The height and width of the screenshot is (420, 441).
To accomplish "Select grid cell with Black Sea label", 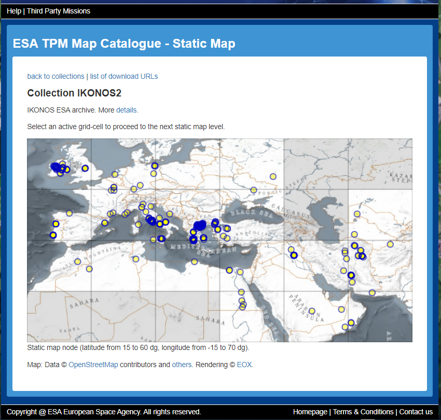I will 252,215.
